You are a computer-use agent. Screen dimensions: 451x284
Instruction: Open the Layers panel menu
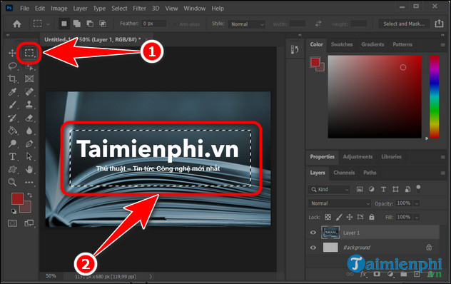tap(443, 173)
